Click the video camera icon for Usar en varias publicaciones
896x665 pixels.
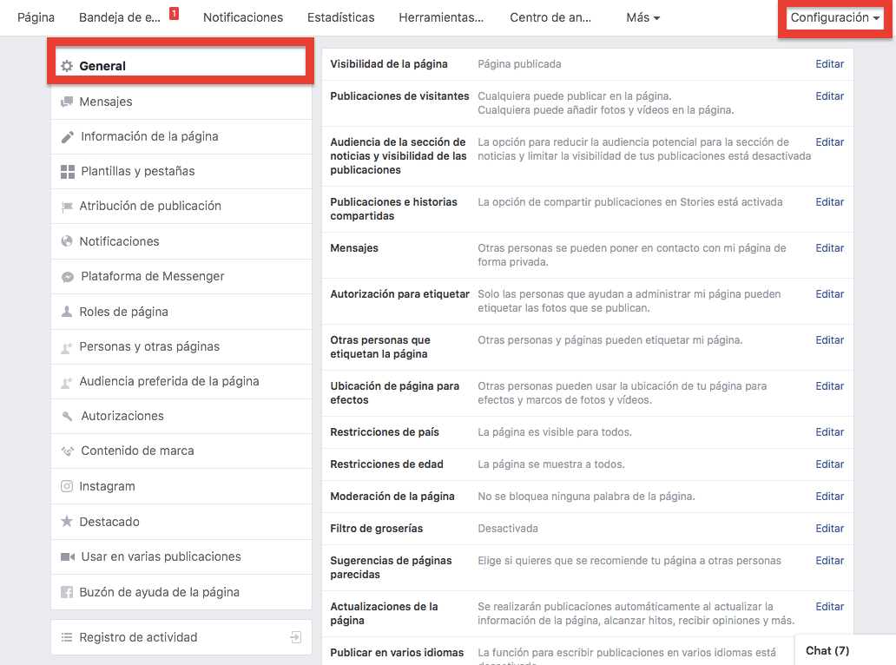coord(67,557)
